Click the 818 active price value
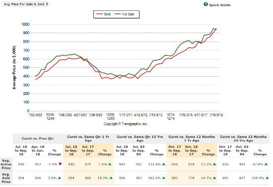The width and height of the screenshot is (273, 187). point(191,164)
